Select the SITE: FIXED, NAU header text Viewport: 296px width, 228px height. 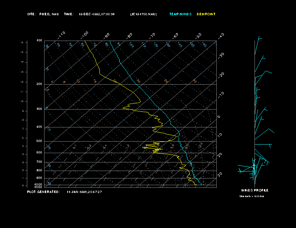tap(43, 14)
